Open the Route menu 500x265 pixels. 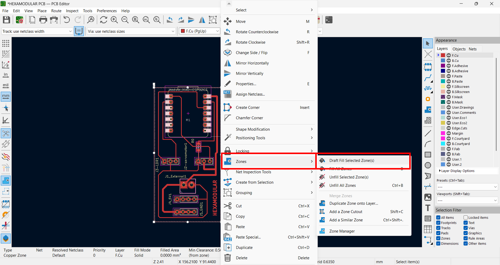pos(56,11)
